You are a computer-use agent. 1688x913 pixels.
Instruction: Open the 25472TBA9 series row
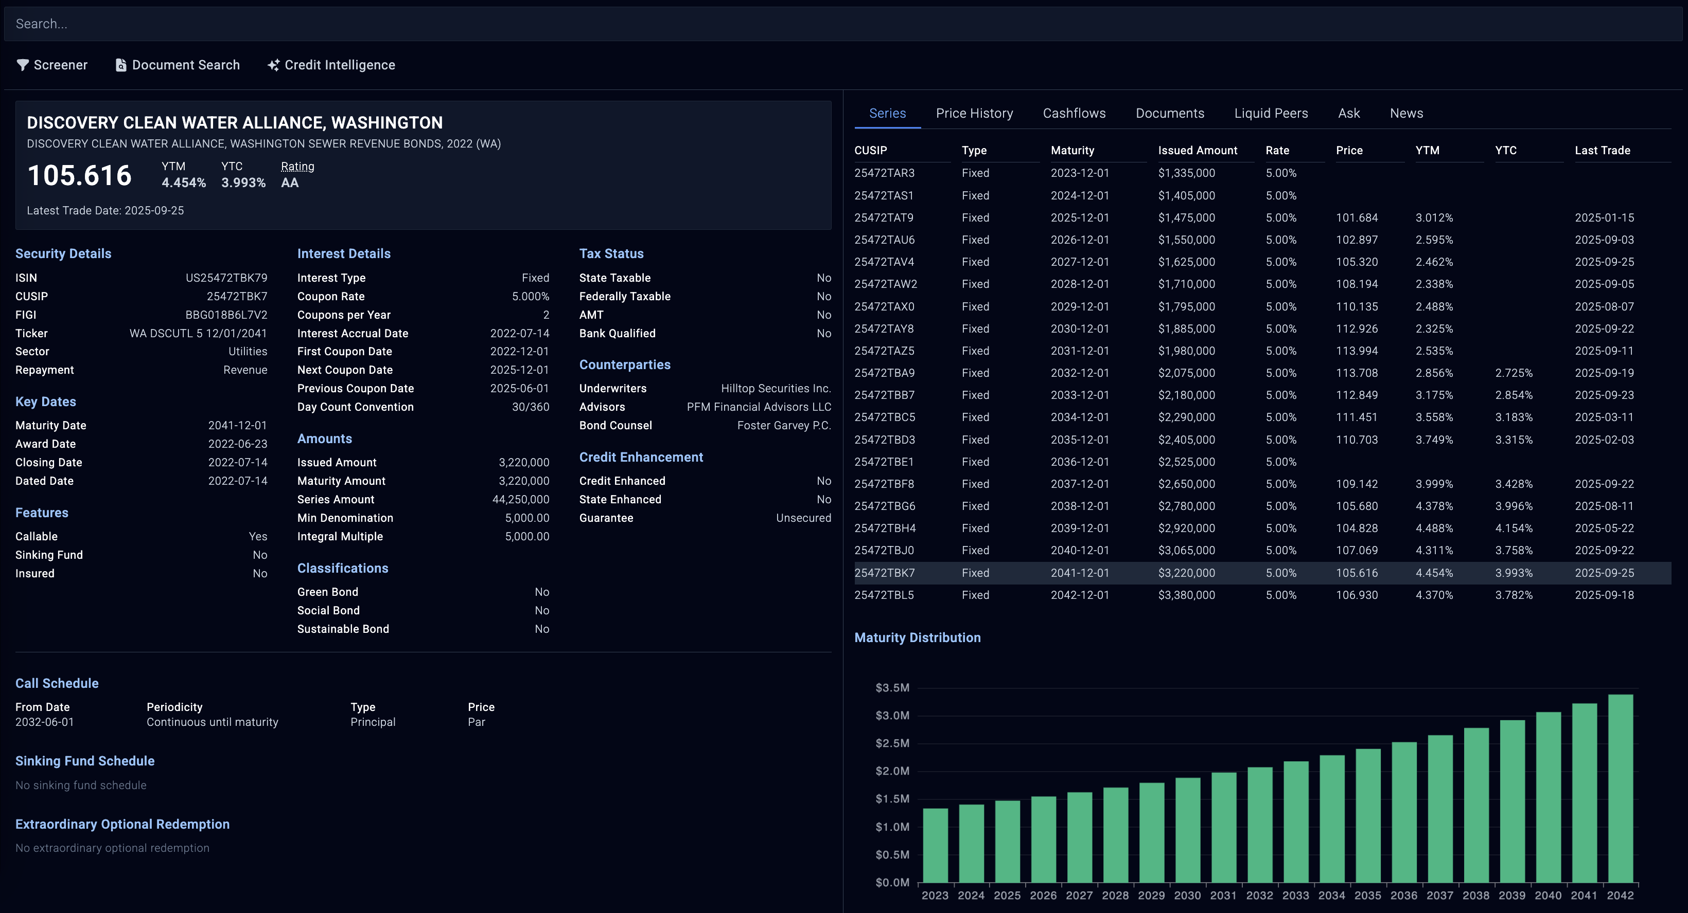(884, 373)
